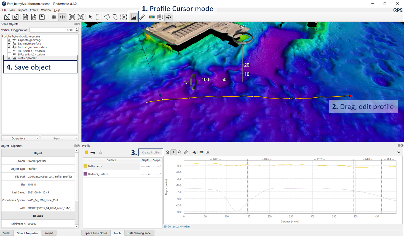Viewport: 404px width, 236px height.
Task: Click the home reset view icon in Profile panel
Action: click(167, 152)
